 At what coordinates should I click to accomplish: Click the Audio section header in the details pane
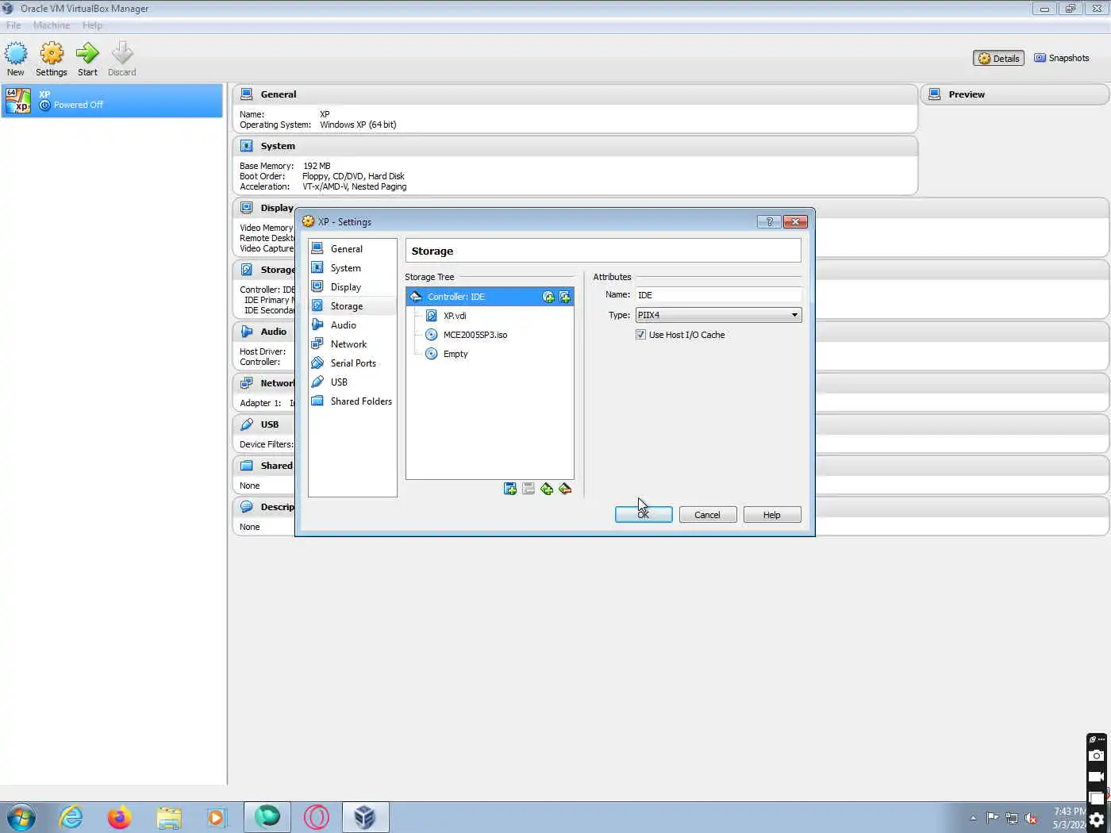264,332
